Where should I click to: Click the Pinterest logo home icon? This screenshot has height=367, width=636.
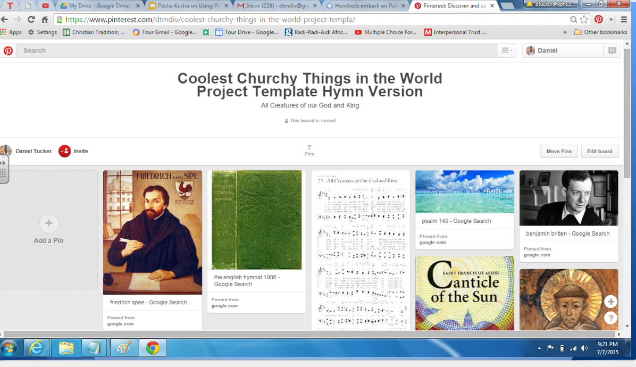coord(8,51)
